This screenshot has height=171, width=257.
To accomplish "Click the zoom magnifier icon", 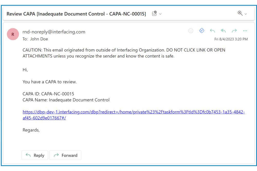I will pos(240,13).
